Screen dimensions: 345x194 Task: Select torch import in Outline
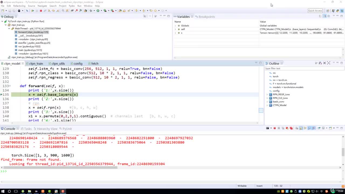pos(275,77)
